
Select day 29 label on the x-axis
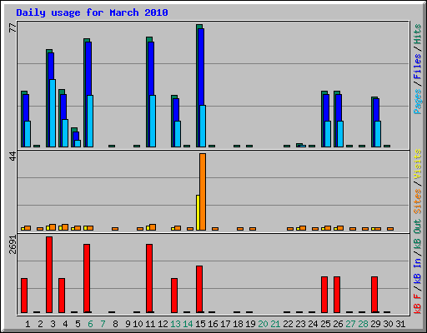pos(375,324)
